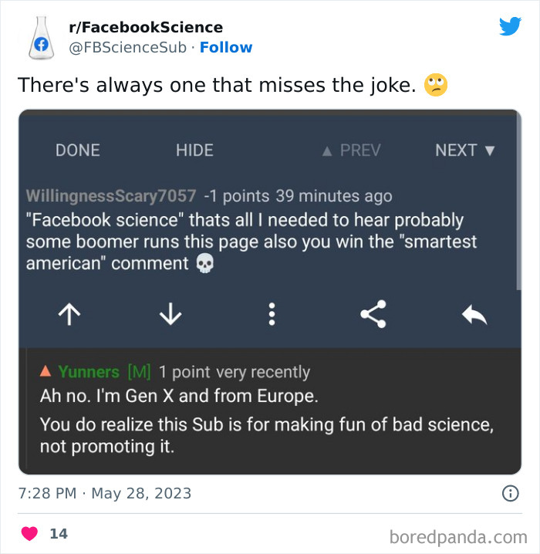This screenshot has width=540, height=554.
Task: Like the tweet with the heart
Action: (29, 533)
